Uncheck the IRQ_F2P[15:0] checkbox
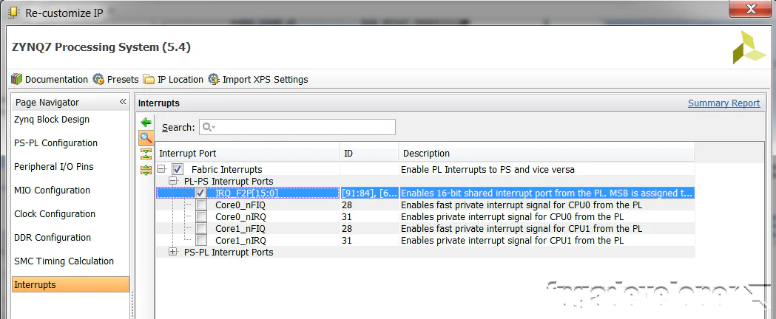The height and width of the screenshot is (319, 776). tap(201, 193)
